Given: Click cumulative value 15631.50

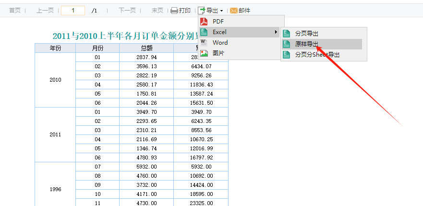Looking at the screenshot, I should click(201, 103).
